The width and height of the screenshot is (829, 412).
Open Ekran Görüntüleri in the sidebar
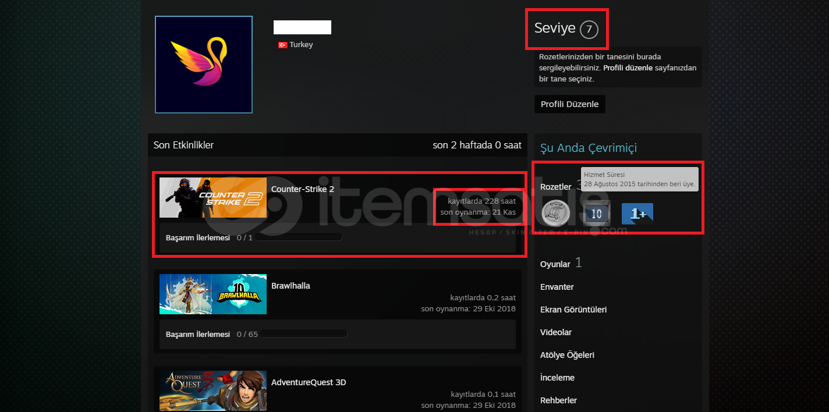click(573, 310)
